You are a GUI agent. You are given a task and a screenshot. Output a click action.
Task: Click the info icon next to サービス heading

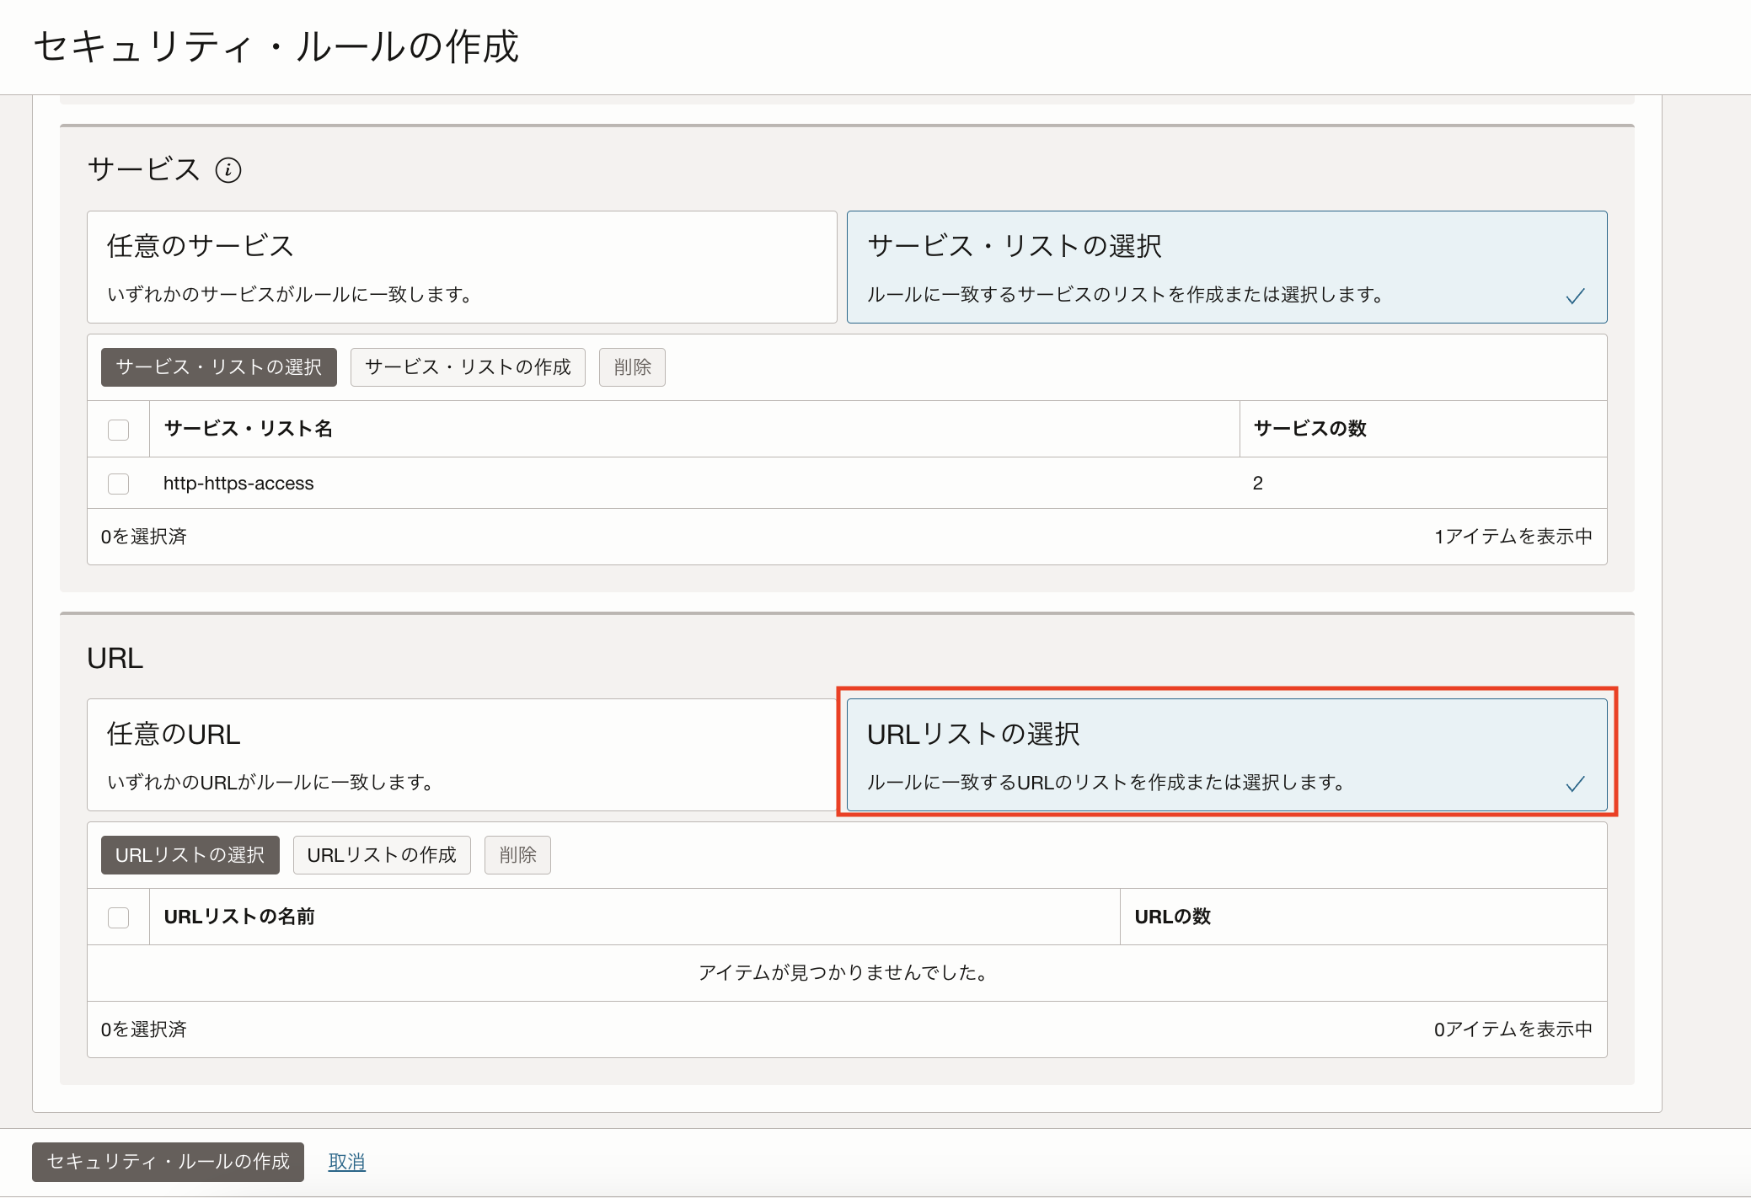pos(228,170)
